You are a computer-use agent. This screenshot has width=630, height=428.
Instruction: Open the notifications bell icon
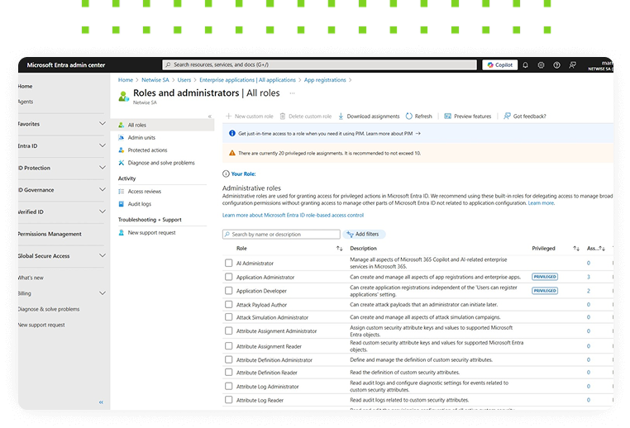click(525, 65)
